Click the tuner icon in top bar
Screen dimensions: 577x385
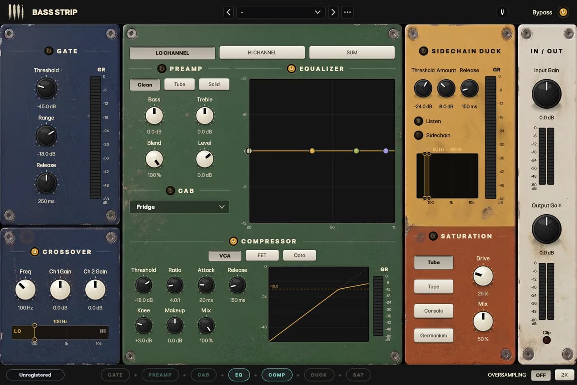(x=502, y=12)
